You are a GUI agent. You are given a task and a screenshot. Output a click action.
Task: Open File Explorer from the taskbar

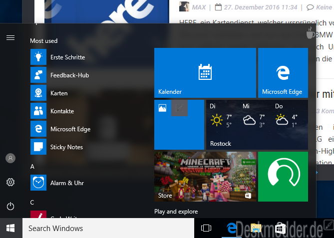(256, 228)
